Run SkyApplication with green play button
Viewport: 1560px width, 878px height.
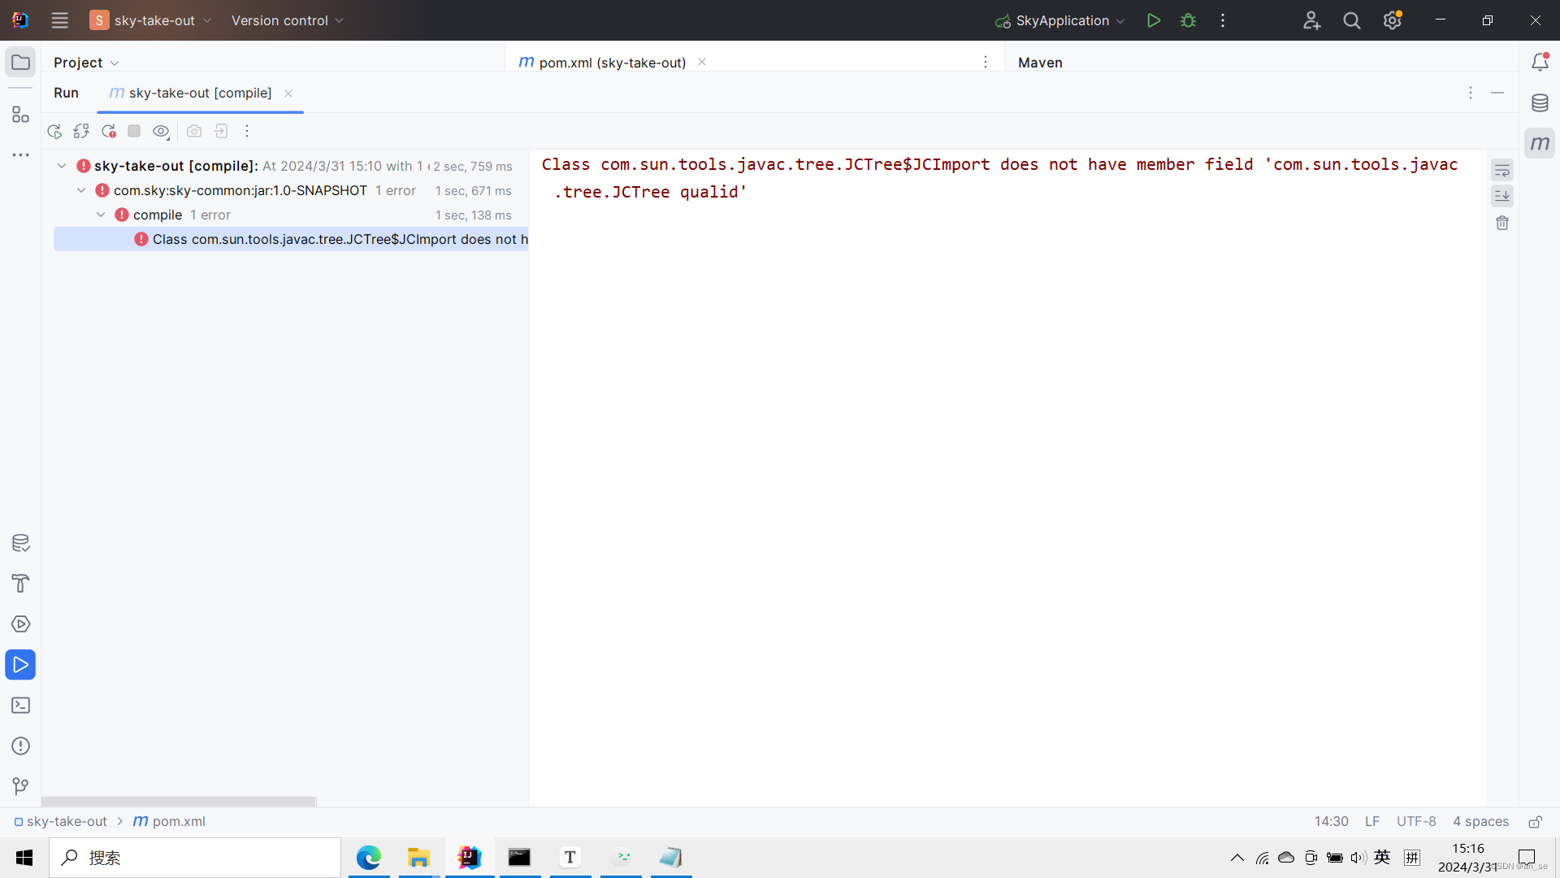(x=1153, y=20)
